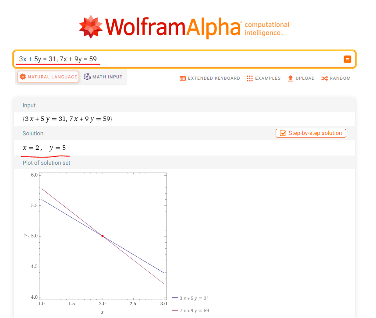Click the 'computational intelligence' tagline
The image size is (376, 318).
click(267, 28)
